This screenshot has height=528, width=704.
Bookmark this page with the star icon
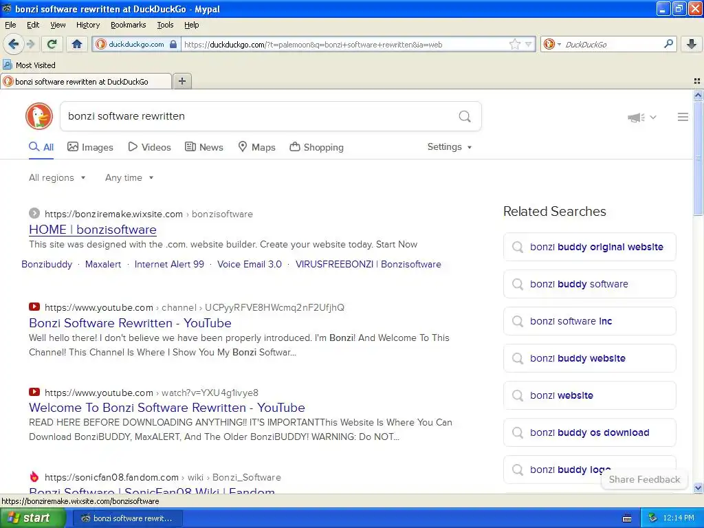click(x=514, y=44)
